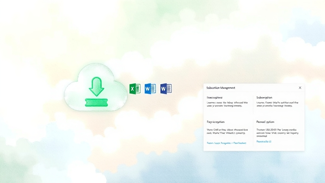This screenshot has height=183, width=325.
Task: Click the description text under the upper-right heading
Action: [x=277, y=104]
